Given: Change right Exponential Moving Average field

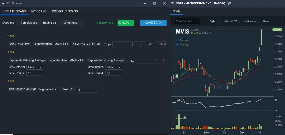Looking at the screenshot, I should pyautogui.click(x=106, y=60).
